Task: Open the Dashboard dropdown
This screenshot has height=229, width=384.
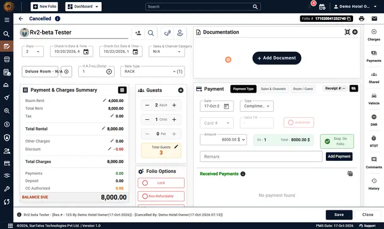Action: click(x=83, y=6)
